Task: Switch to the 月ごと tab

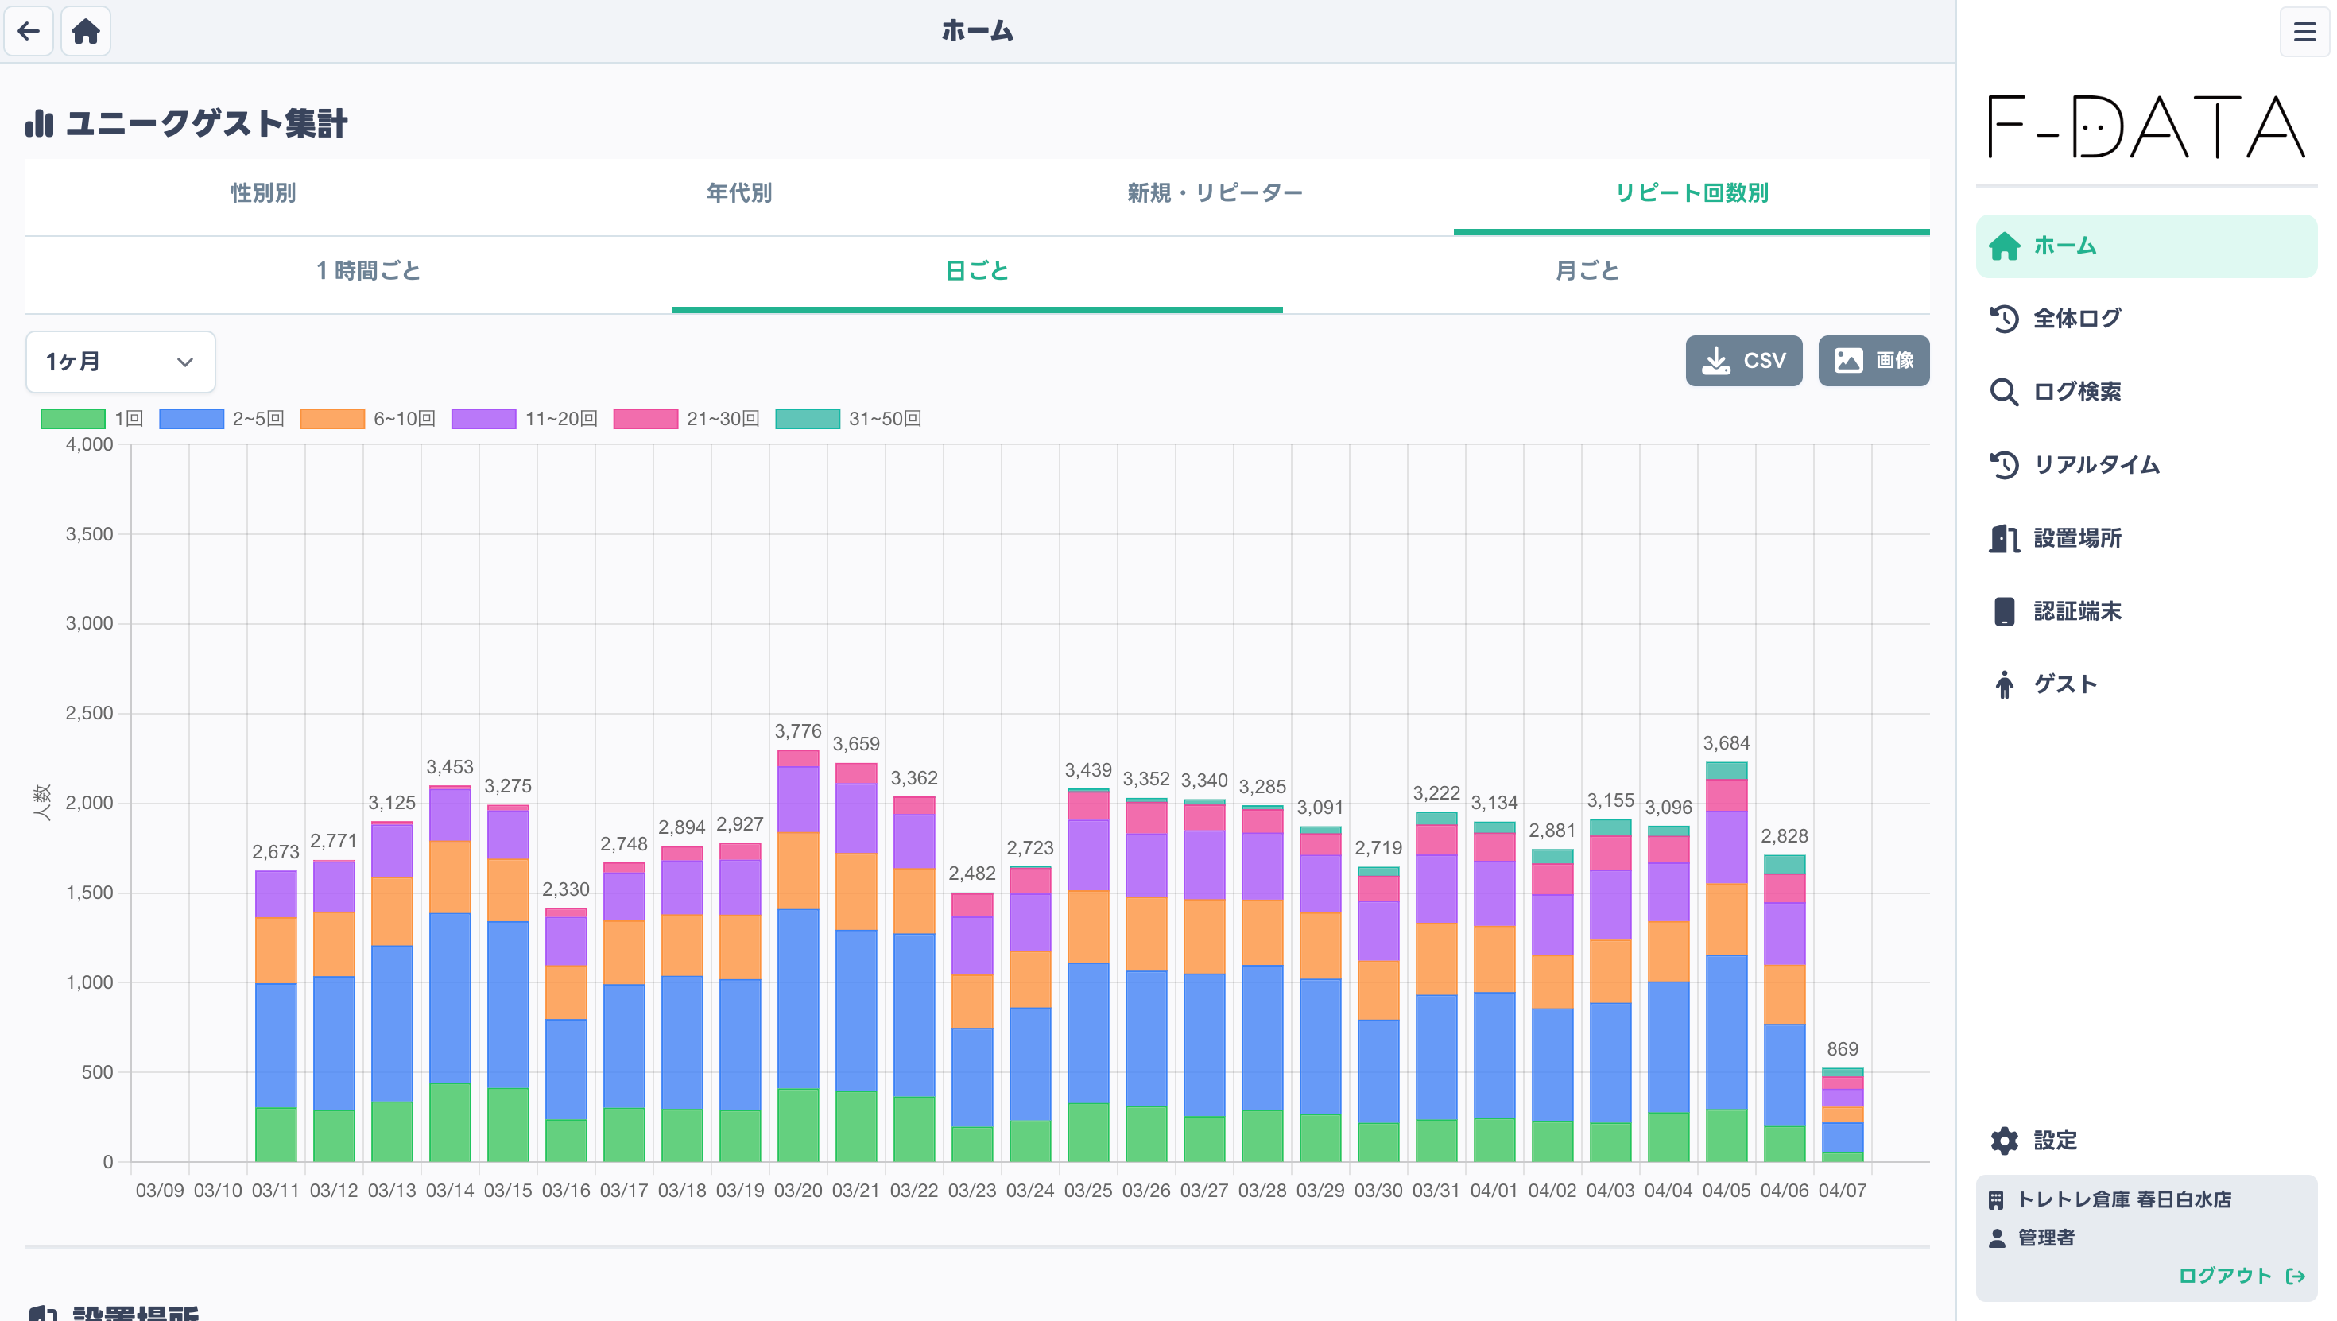Action: pos(1587,270)
